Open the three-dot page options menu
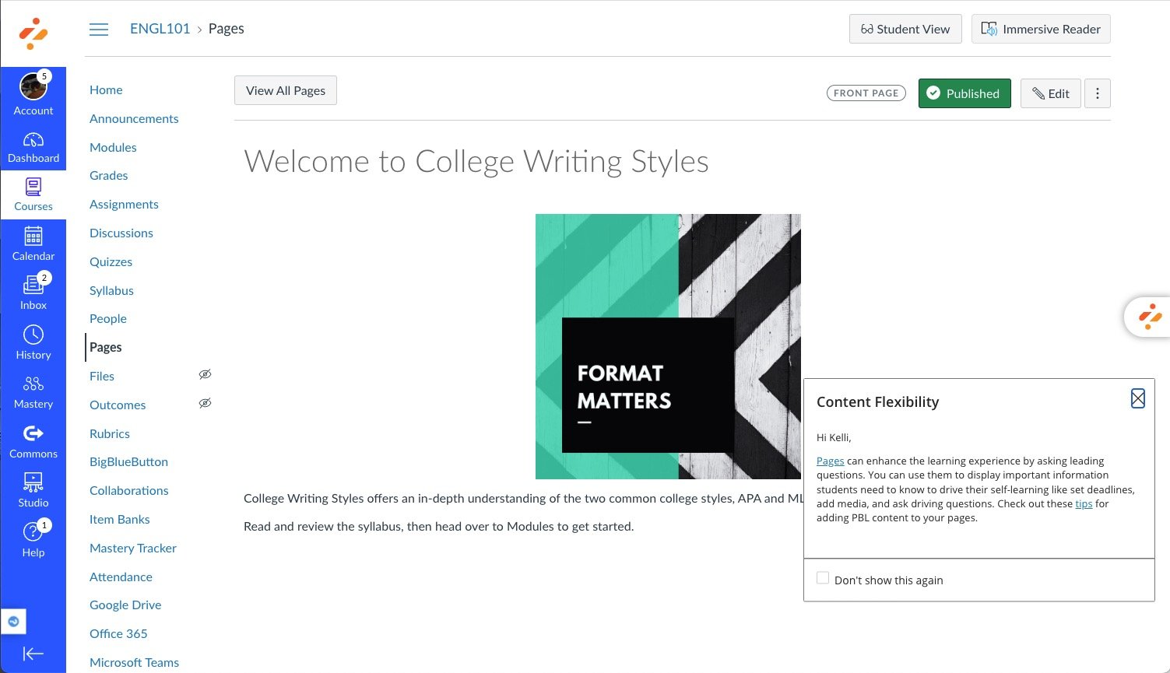 tap(1098, 93)
